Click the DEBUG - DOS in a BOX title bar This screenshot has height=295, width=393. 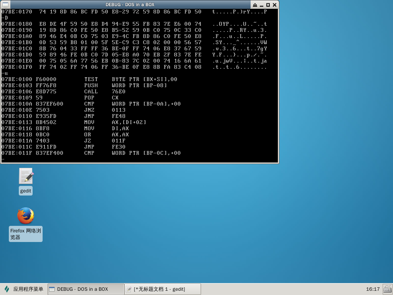coord(130,5)
